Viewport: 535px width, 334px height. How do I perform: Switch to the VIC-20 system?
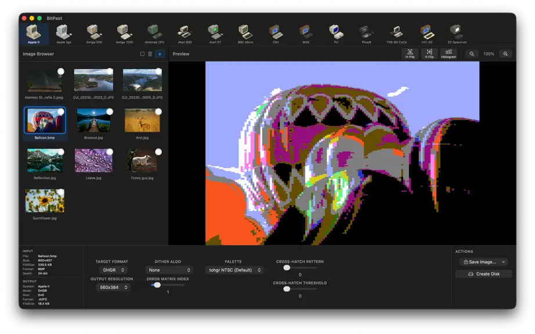pos(427,34)
